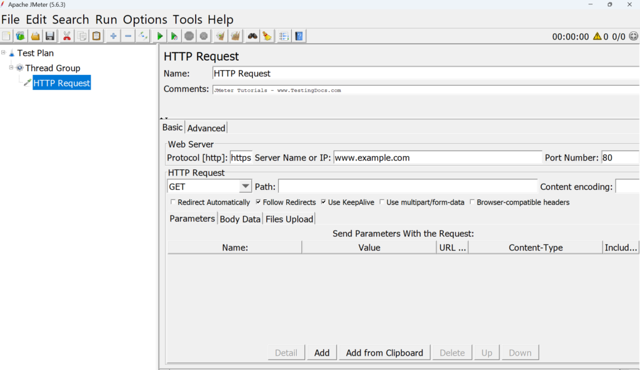
Task: Open the GET method dropdown
Action: point(245,186)
